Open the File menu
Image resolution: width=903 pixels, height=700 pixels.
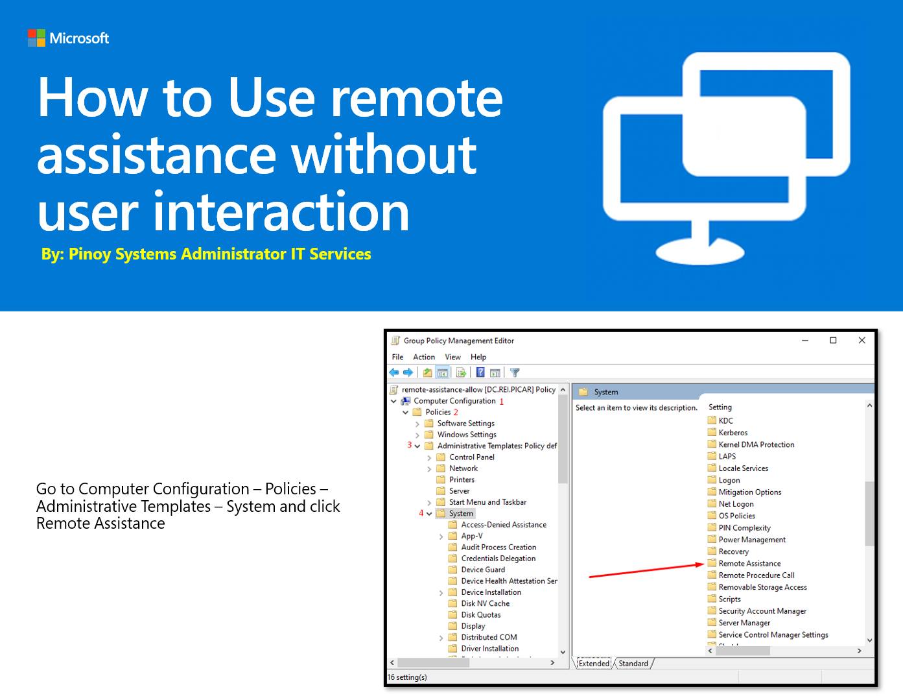pos(397,357)
